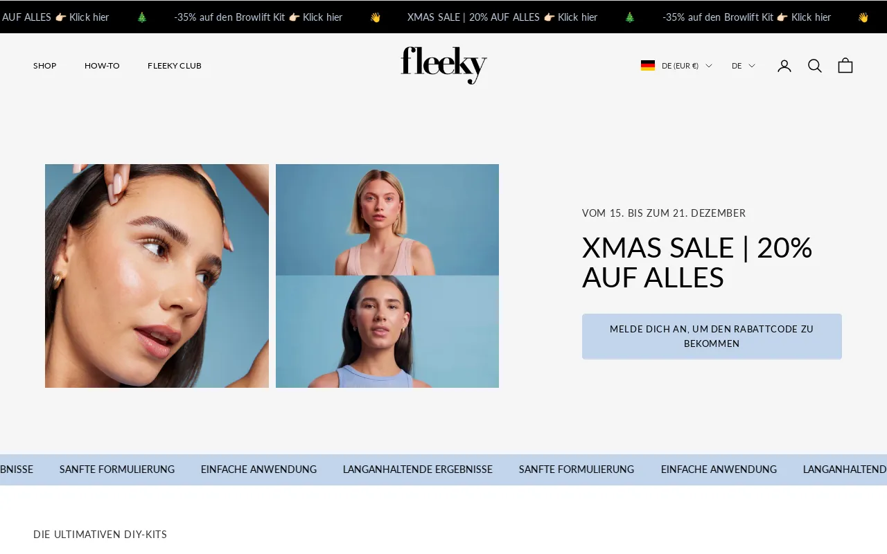Open the search magnifier icon

click(x=815, y=66)
